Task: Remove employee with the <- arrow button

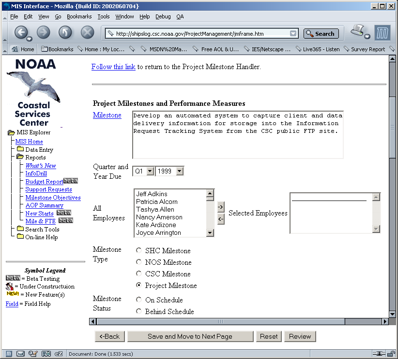Action: [221, 219]
